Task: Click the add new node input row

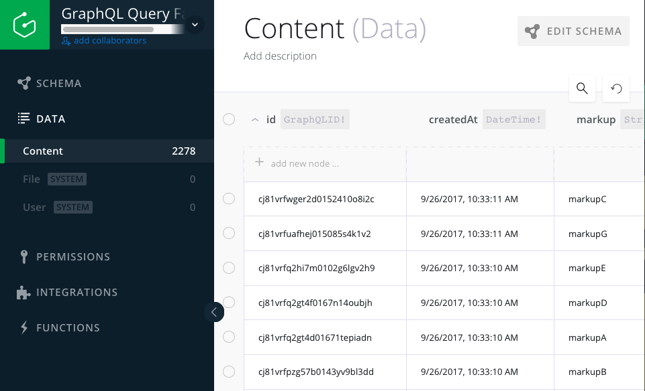Action: click(x=325, y=164)
